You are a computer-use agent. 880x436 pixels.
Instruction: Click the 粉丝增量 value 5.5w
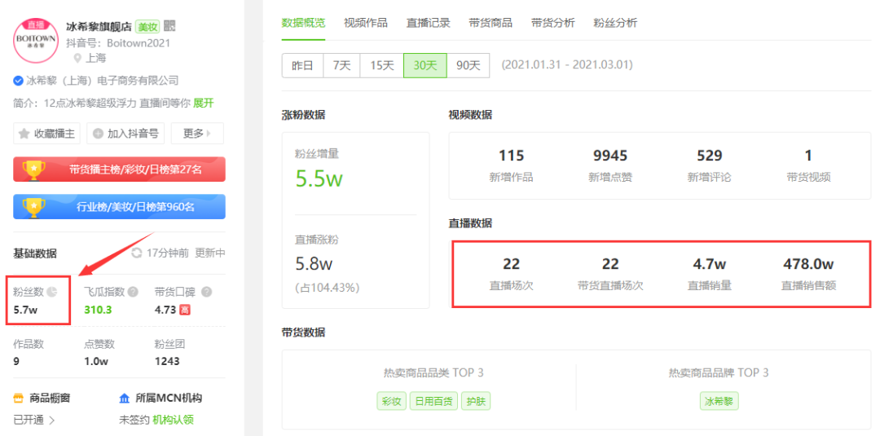(319, 178)
